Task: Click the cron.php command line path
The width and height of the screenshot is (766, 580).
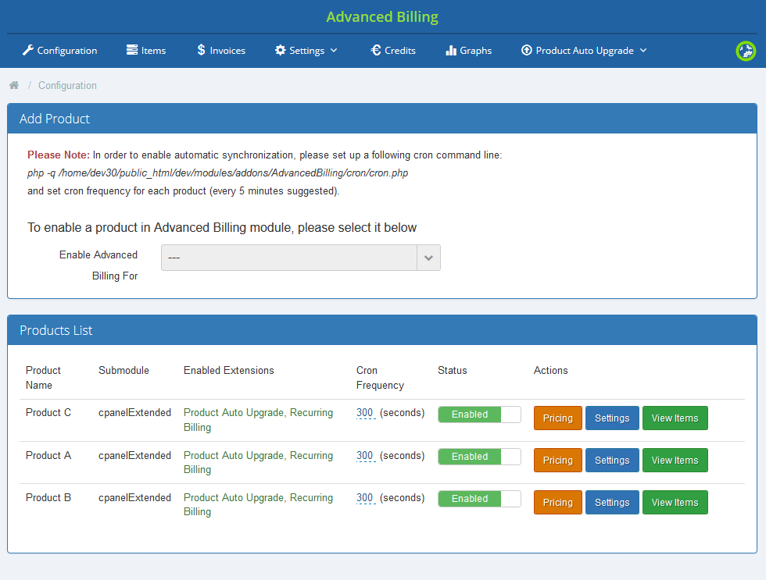Action: point(218,173)
